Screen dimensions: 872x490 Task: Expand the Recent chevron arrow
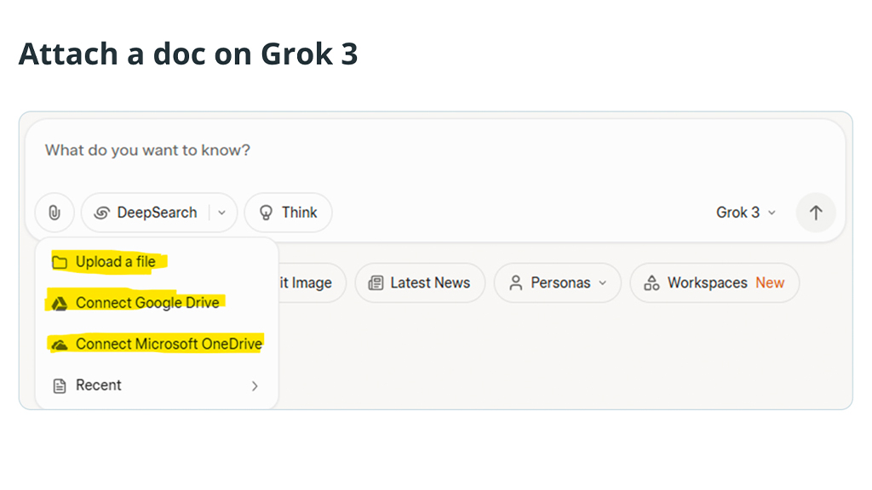(255, 386)
